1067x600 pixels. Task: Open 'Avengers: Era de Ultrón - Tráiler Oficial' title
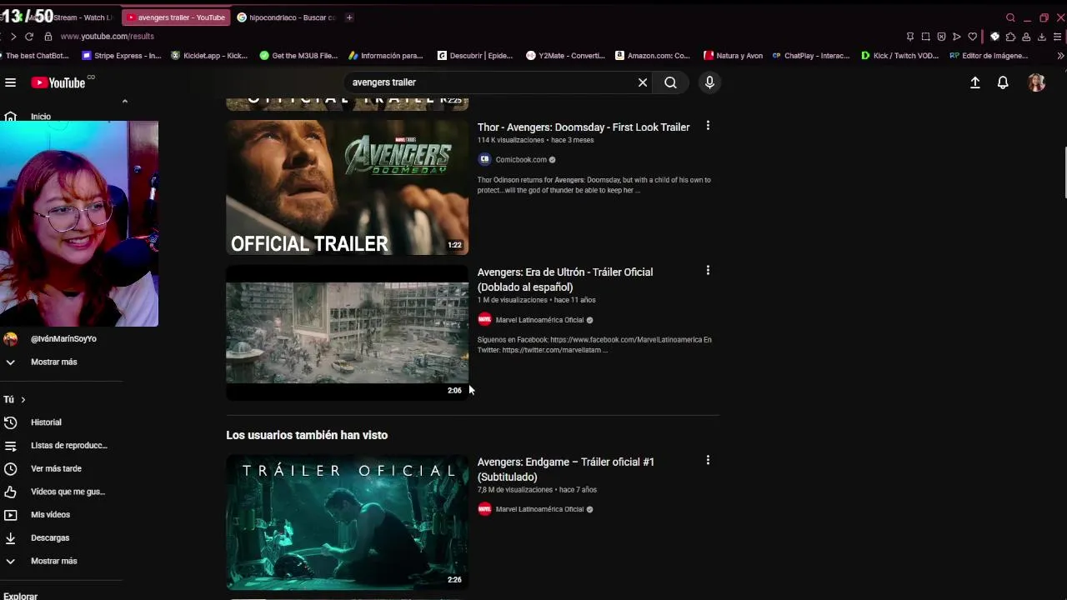(x=565, y=279)
